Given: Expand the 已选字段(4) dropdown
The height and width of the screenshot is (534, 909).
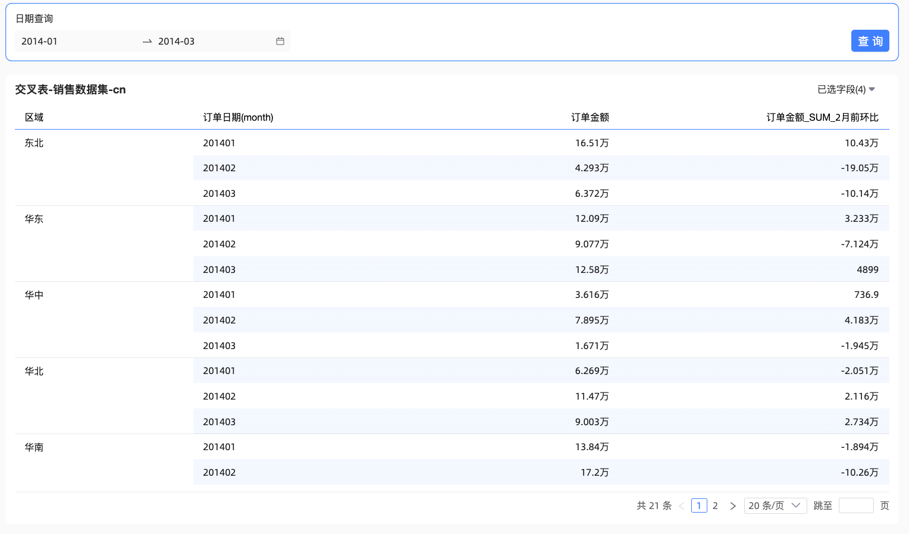Looking at the screenshot, I should (x=846, y=89).
